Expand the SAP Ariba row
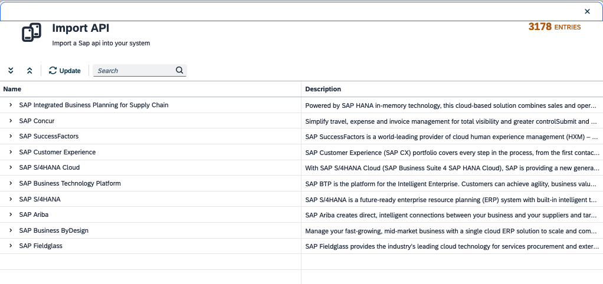This screenshot has height=284, width=603. point(11,214)
